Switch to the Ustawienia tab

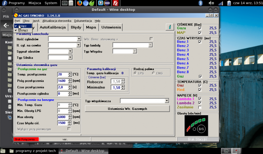pos(111,27)
